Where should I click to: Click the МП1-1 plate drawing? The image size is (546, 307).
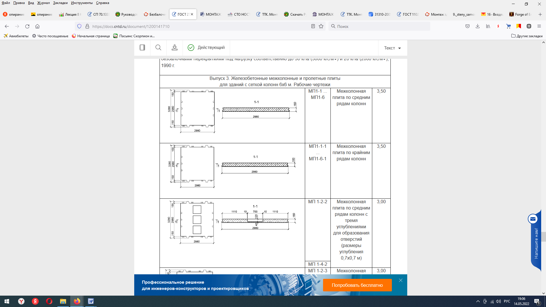pos(232,111)
